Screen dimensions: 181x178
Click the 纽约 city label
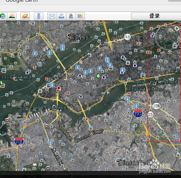pos(160,42)
